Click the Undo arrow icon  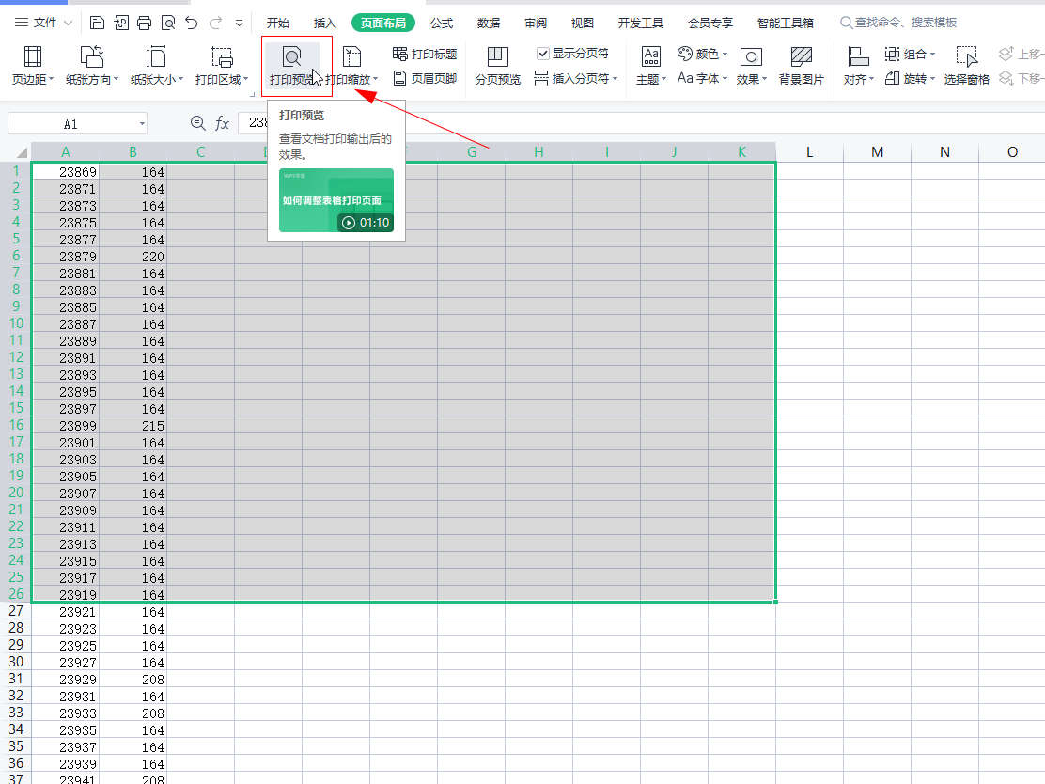(192, 23)
